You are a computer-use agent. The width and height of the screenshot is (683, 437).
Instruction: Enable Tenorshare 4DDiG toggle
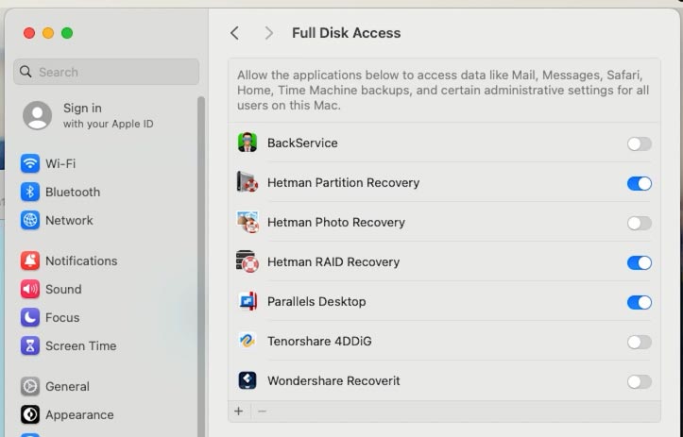click(639, 342)
